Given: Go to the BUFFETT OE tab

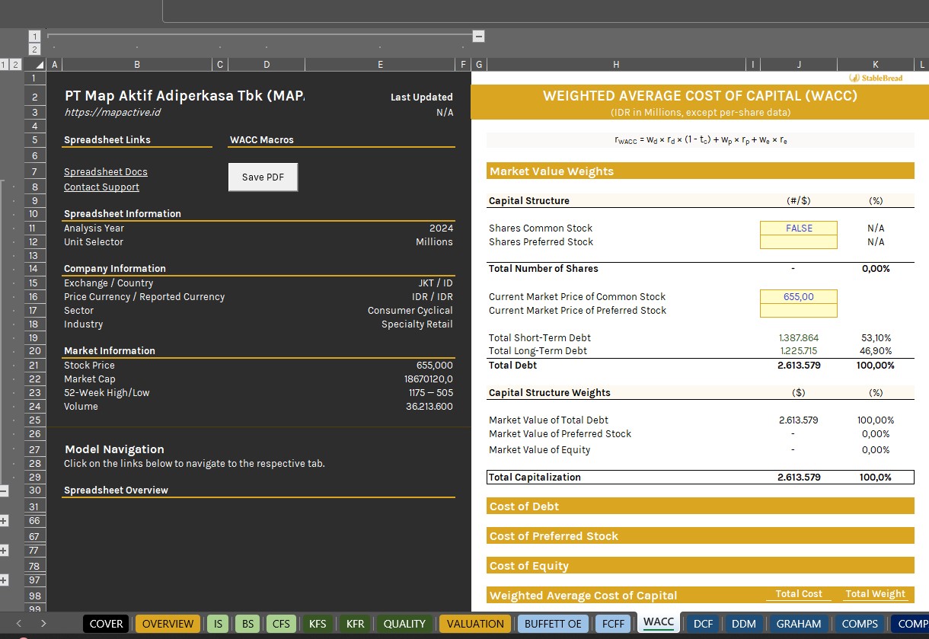Looking at the screenshot, I should click(553, 623).
